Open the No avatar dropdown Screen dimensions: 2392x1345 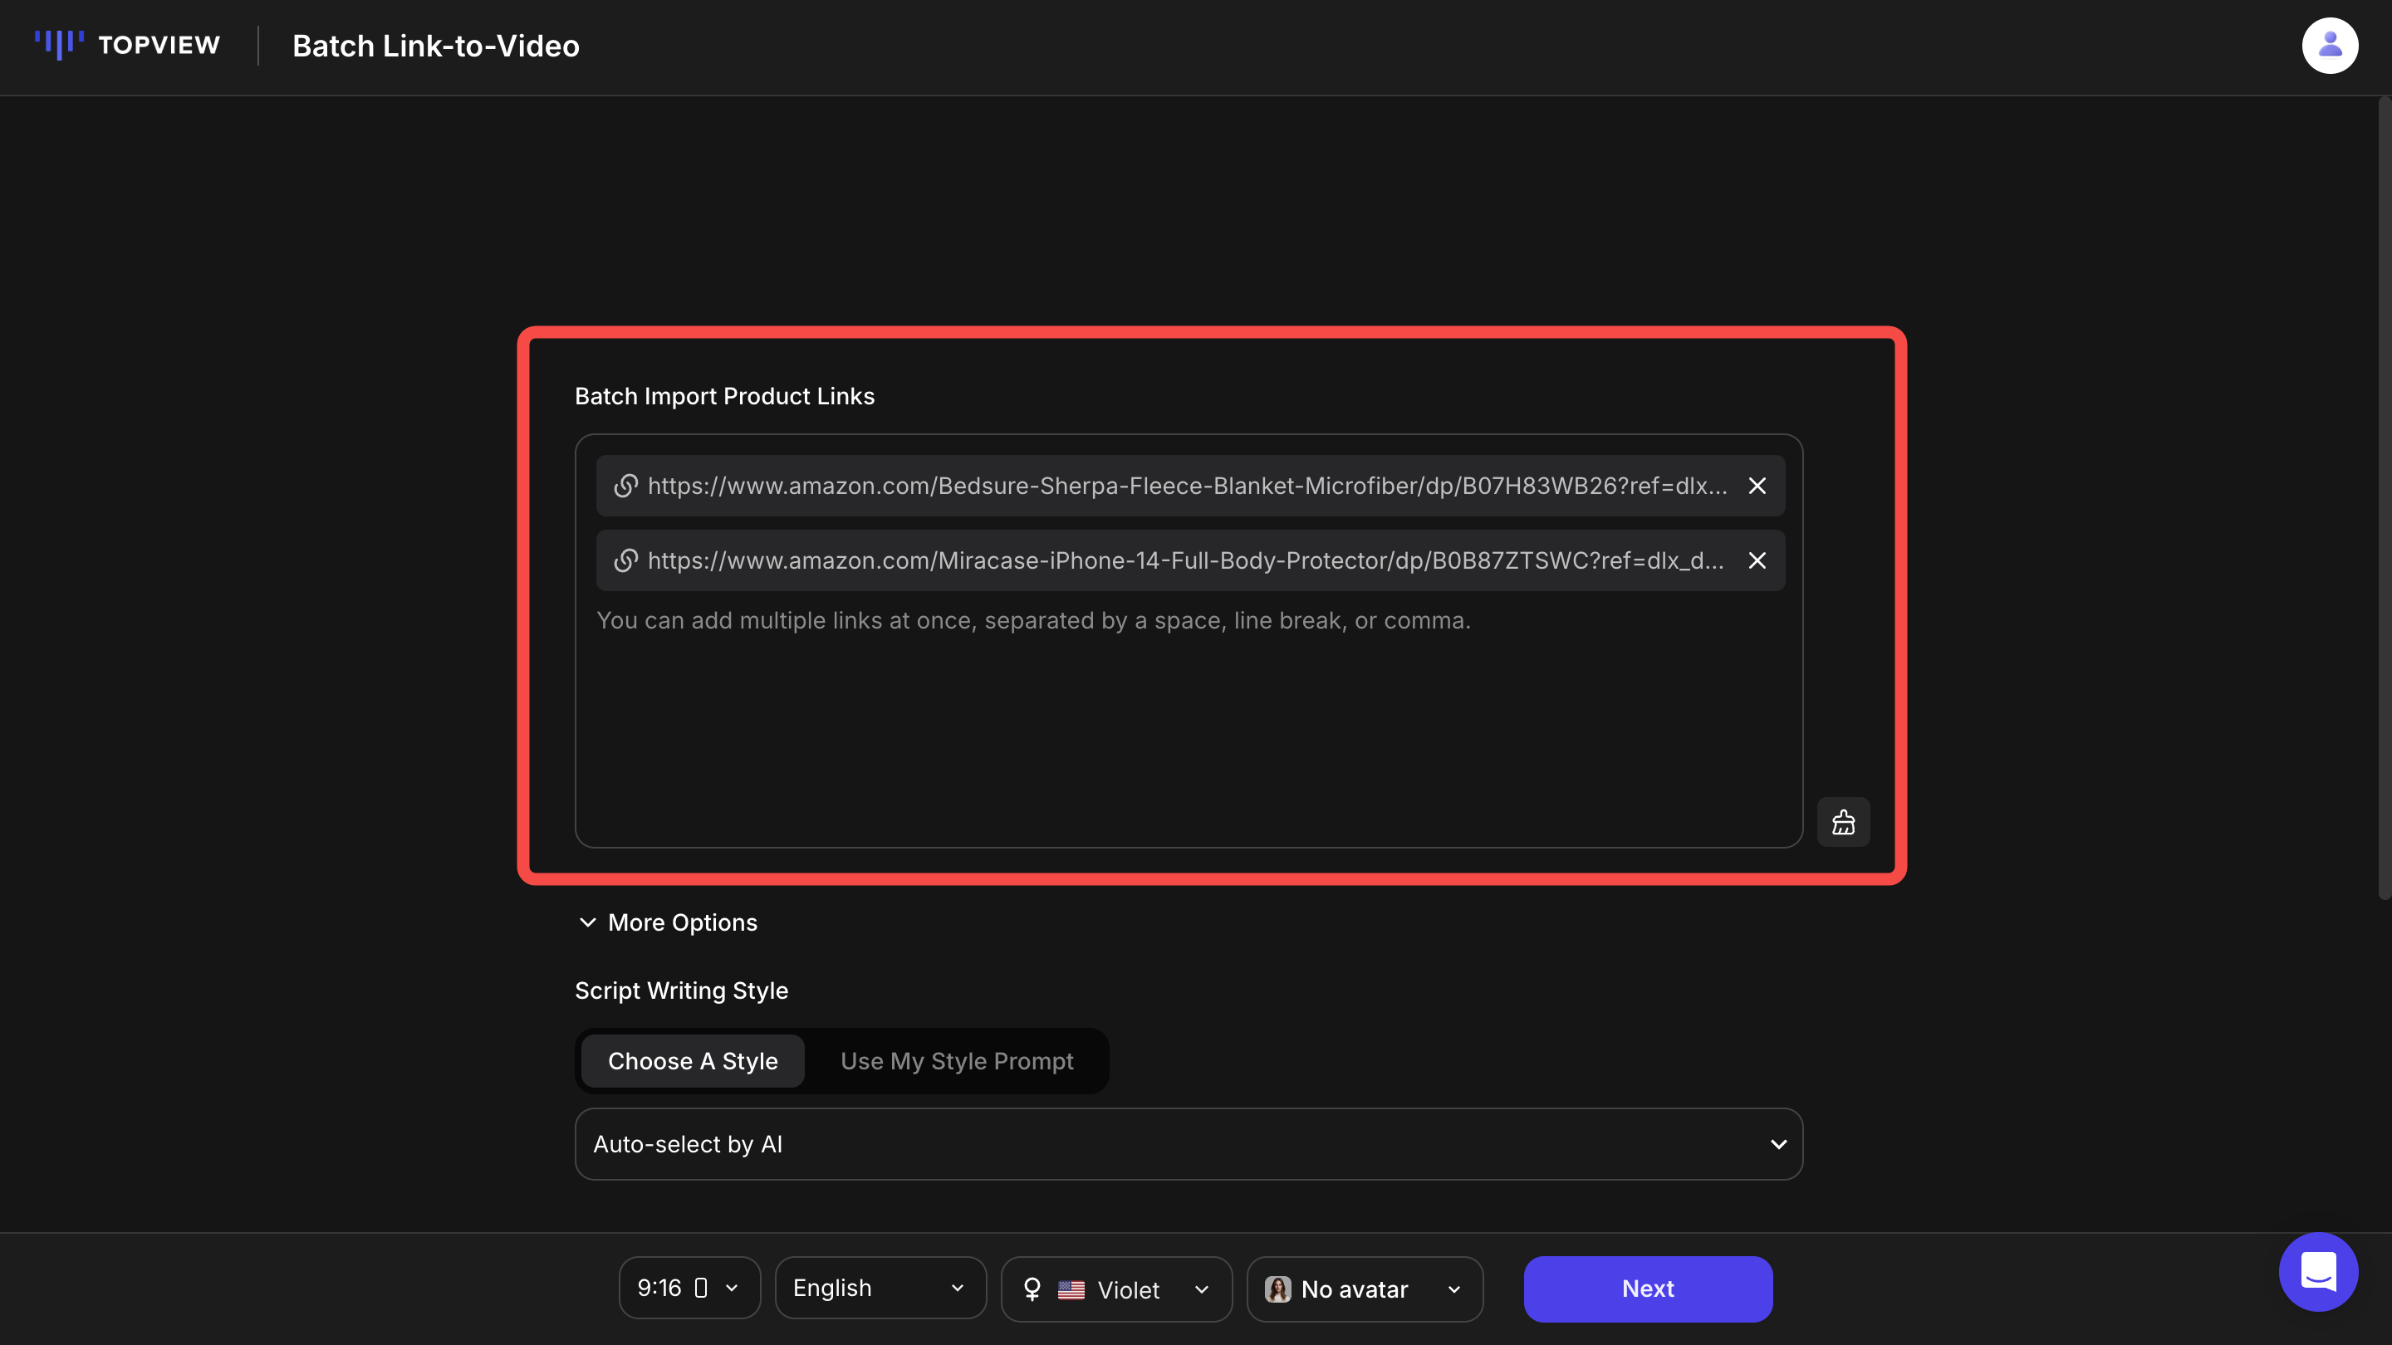1363,1289
